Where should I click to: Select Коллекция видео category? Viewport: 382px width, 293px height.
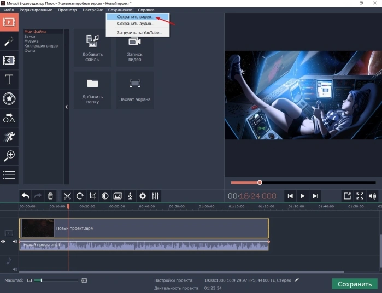41,46
